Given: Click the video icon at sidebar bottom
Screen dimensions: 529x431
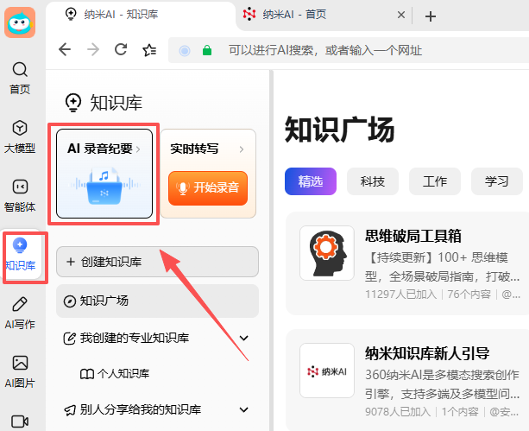Looking at the screenshot, I should click(20, 421).
